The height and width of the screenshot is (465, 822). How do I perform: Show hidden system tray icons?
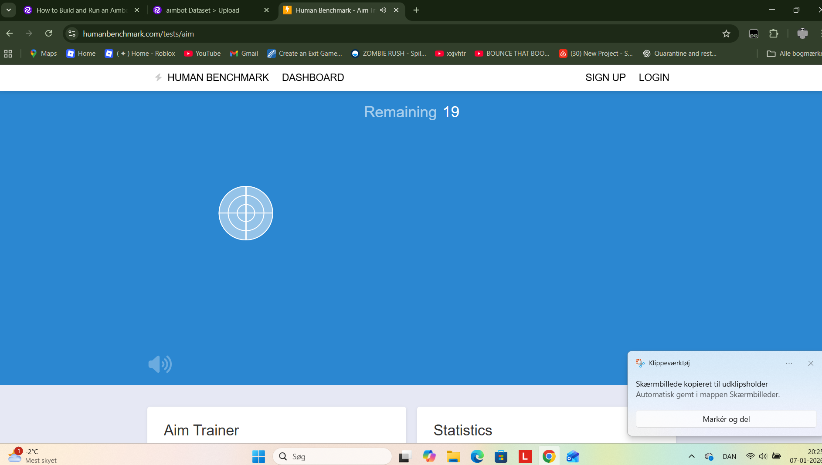pos(691,456)
